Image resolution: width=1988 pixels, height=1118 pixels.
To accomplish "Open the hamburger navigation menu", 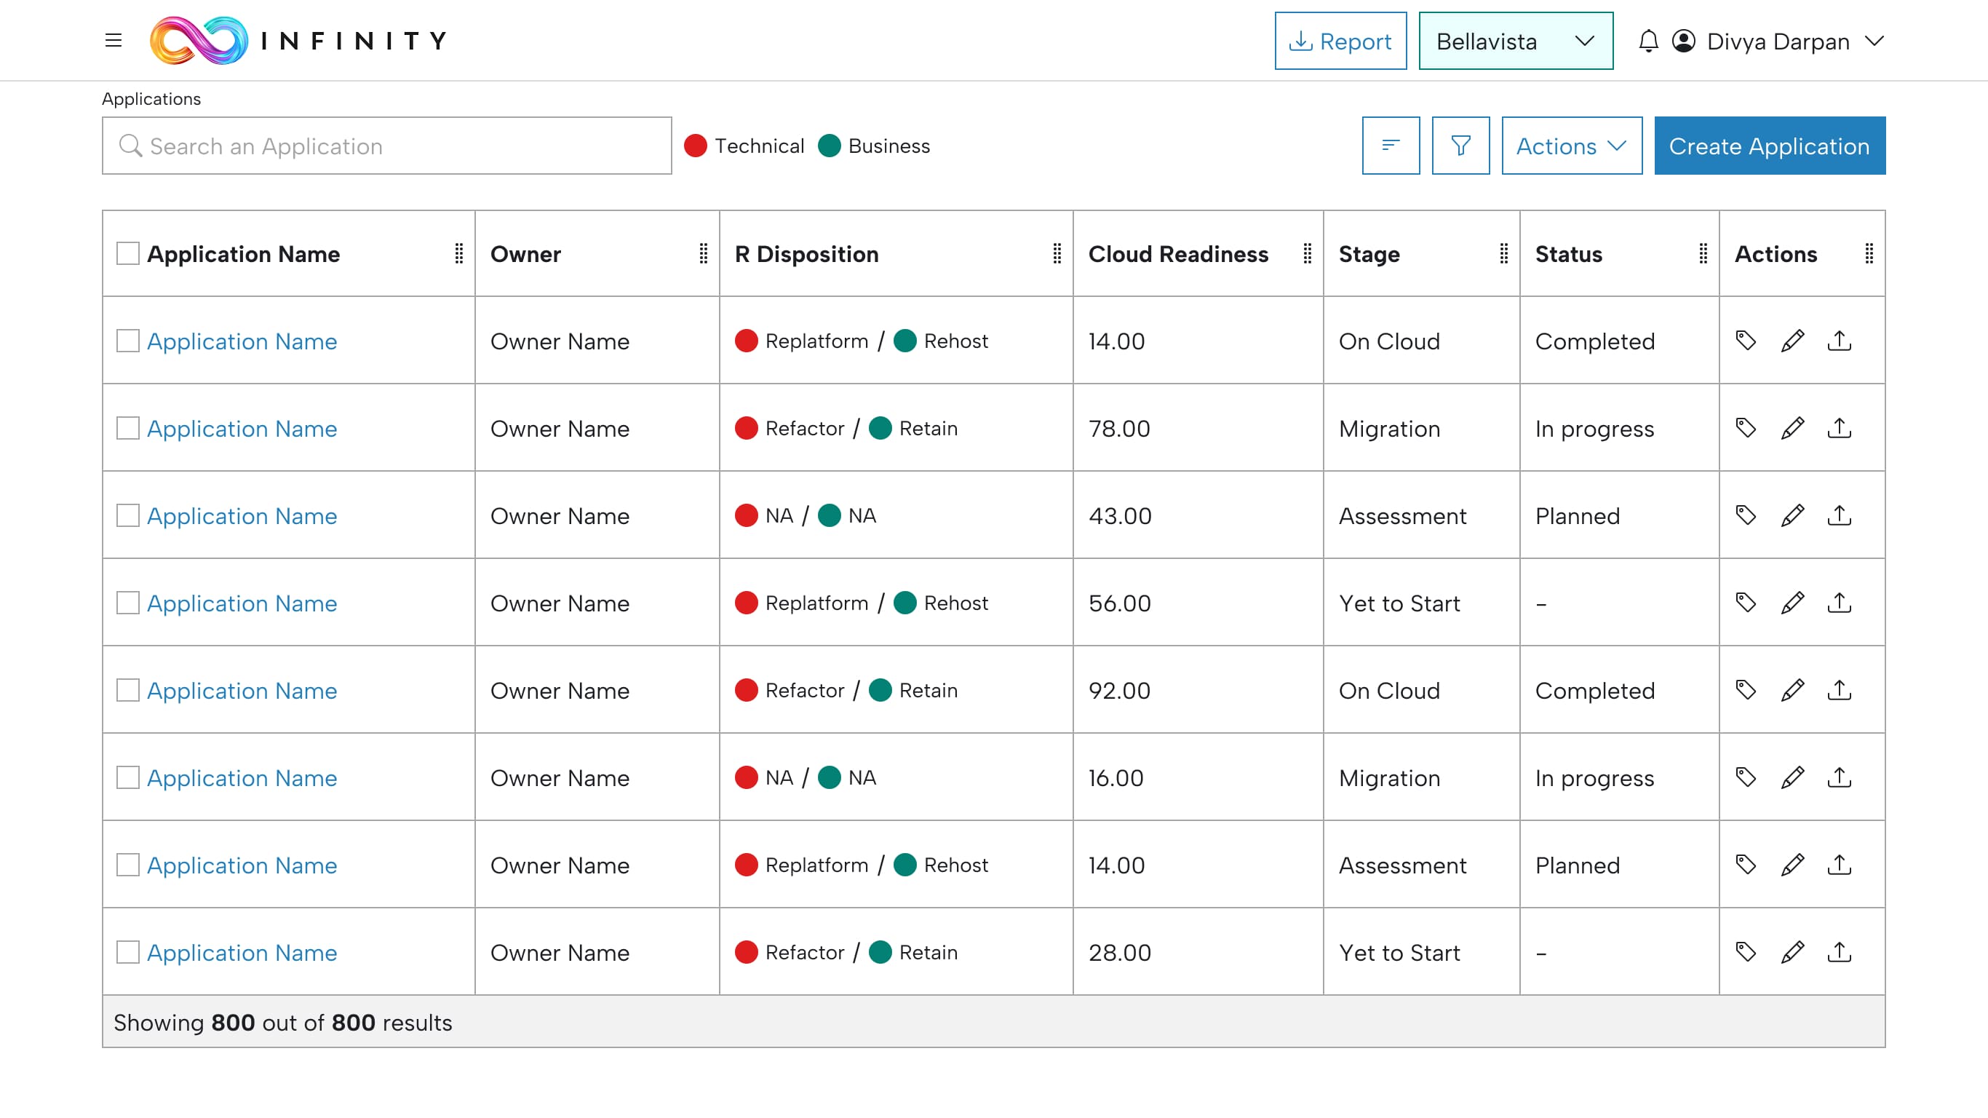I will click(114, 40).
